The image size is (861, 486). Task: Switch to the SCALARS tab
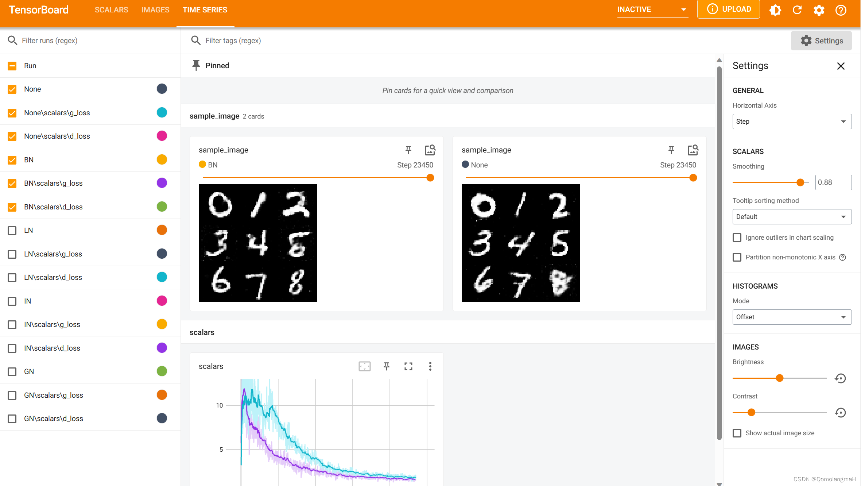pyautogui.click(x=111, y=10)
